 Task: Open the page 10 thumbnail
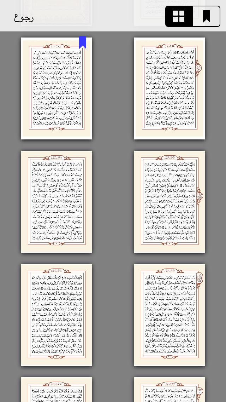coord(169,315)
